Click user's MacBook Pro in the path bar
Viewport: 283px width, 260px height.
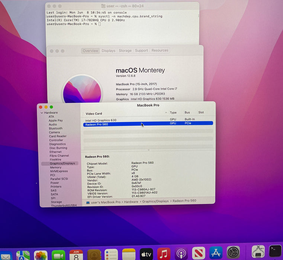(106, 202)
